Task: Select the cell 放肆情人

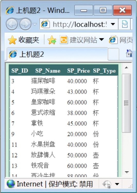Action: coord(43,155)
